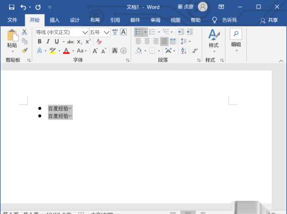Image resolution: width=287 pixels, height=214 pixels.
Task: Open the font size dropdown arrow
Action: (107, 33)
